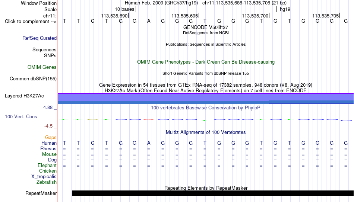Click the Gaps row label
This screenshot has width=354, height=202.
coord(51,138)
